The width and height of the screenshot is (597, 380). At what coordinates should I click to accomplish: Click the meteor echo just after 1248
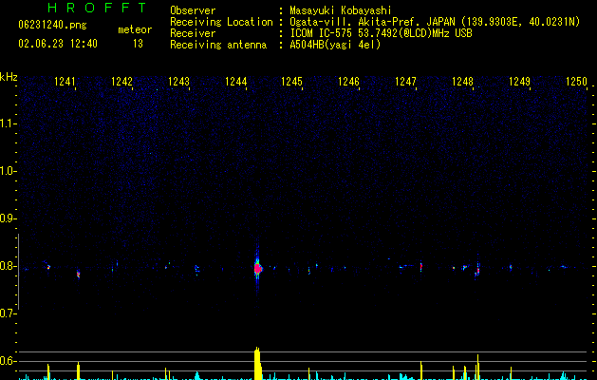click(x=477, y=271)
